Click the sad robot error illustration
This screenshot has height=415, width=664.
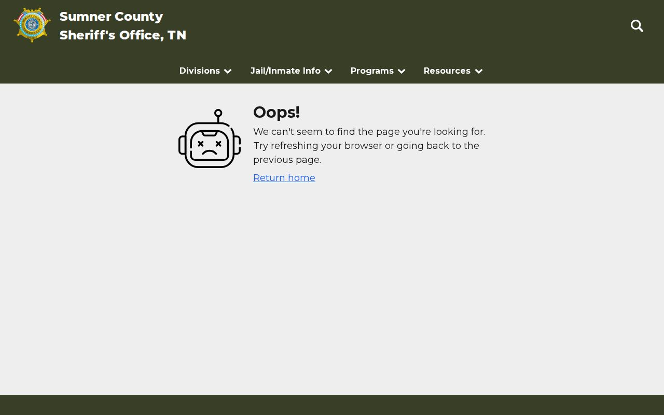click(x=210, y=139)
